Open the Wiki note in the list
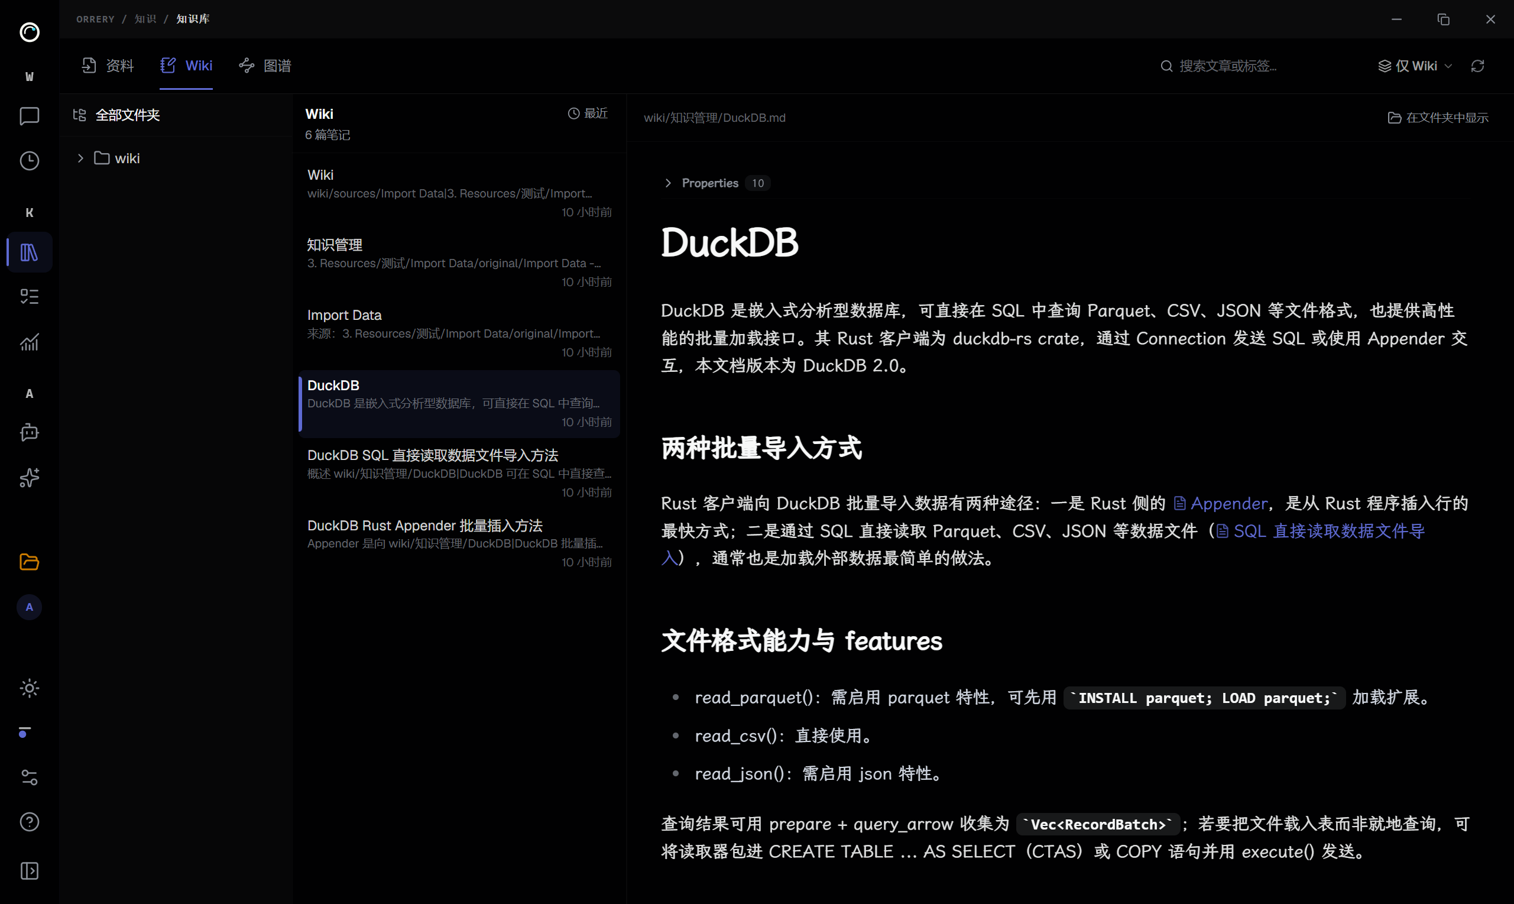 click(459, 193)
